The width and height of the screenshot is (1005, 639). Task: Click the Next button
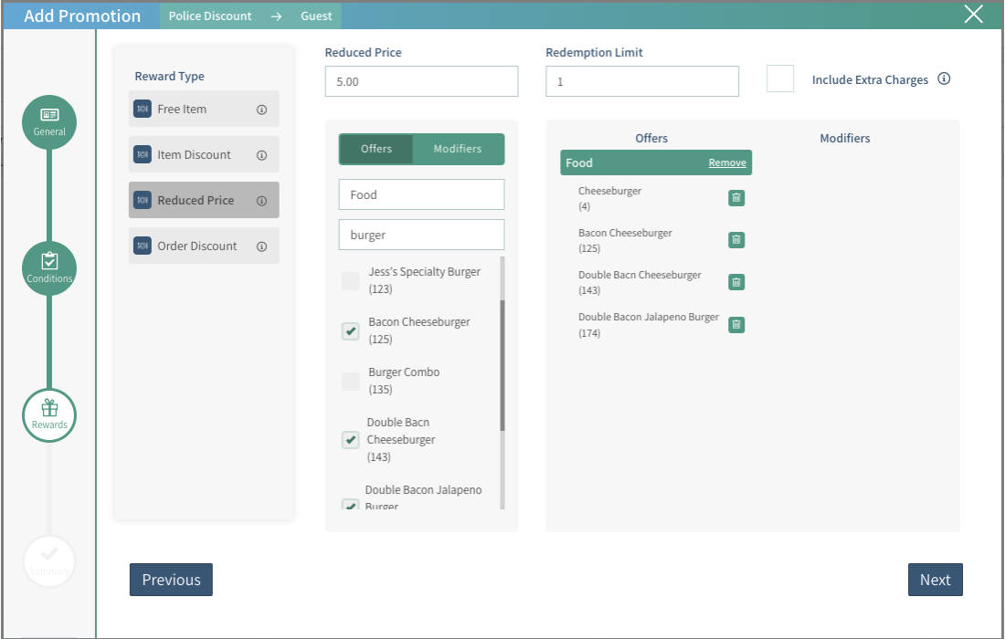(x=935, y=580)
